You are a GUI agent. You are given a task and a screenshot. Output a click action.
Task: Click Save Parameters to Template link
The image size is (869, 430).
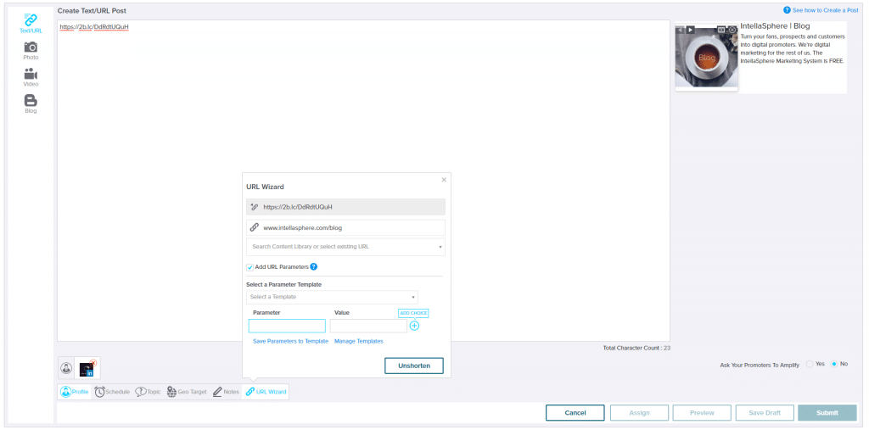(x=290, y=341)
